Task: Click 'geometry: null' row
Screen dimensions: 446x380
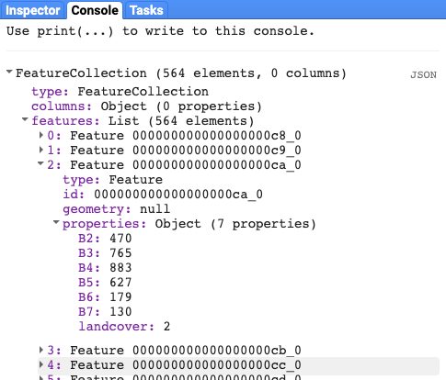Action: pyautogui.click(x=116, y=209)
